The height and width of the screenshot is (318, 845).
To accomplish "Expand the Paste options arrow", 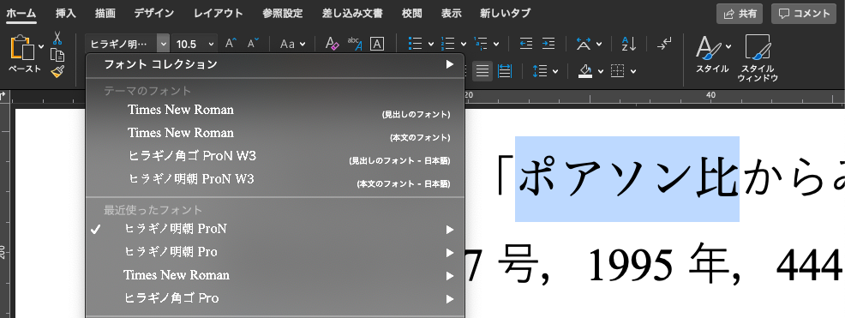I will click(41, 47).
